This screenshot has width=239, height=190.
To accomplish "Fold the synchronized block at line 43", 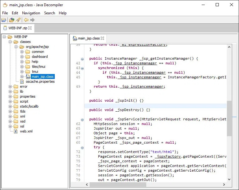I will [82, 68].
